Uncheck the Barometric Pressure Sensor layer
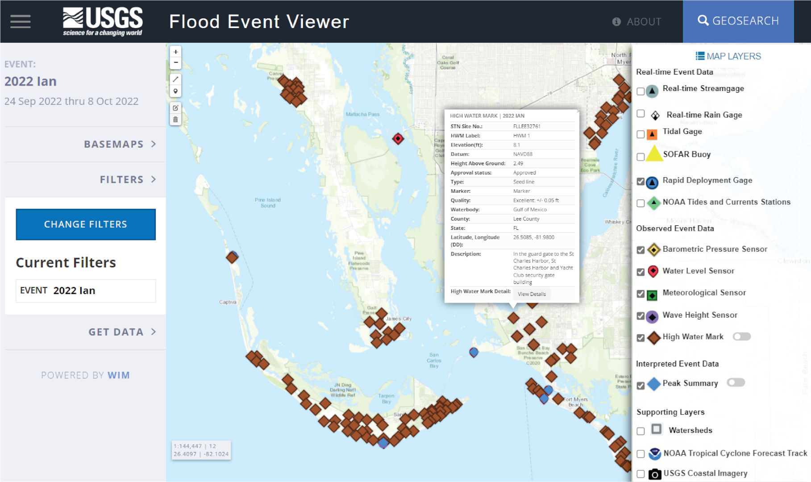 coord(640,250)
